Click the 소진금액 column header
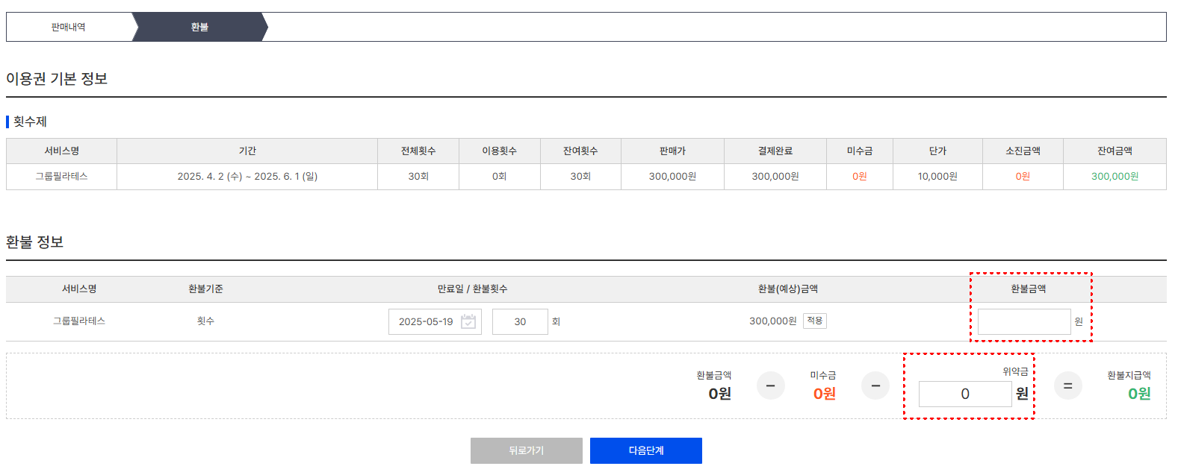The width and height of the screenshot is (1181, 472). point(1023,151)
